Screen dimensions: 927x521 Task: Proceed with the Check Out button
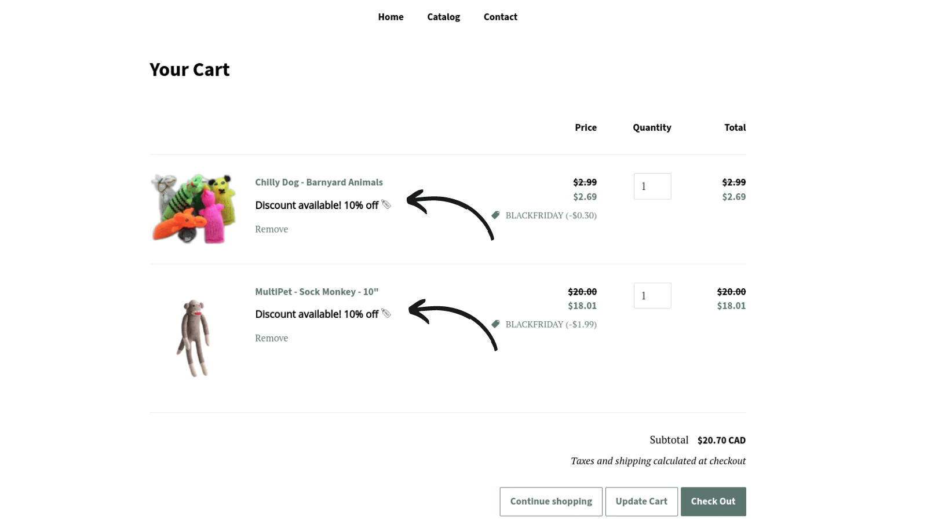pyautogui.click(x=713, y=501)
